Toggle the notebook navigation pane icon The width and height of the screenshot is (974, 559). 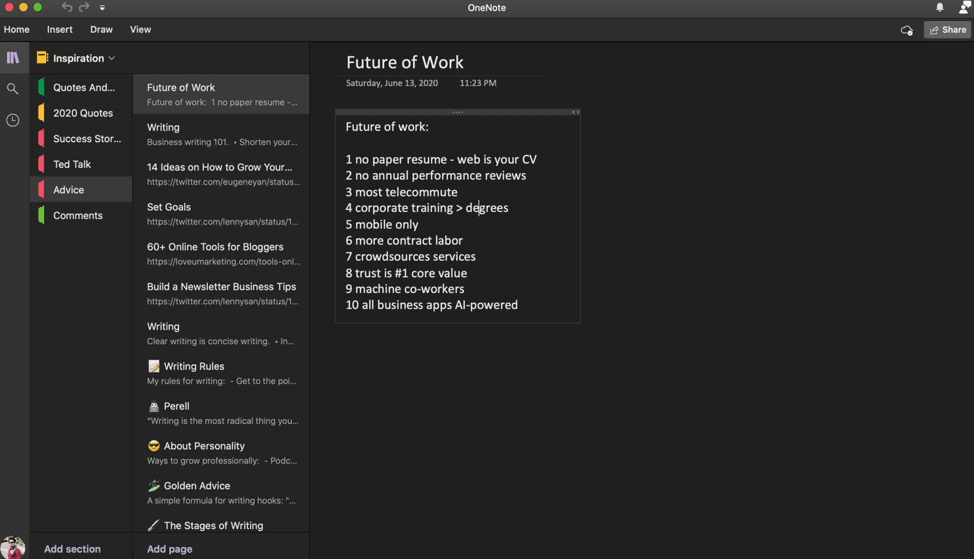point(13,58)
